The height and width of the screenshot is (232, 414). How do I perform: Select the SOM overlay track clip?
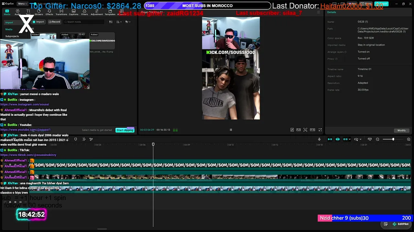pos(220,165)
